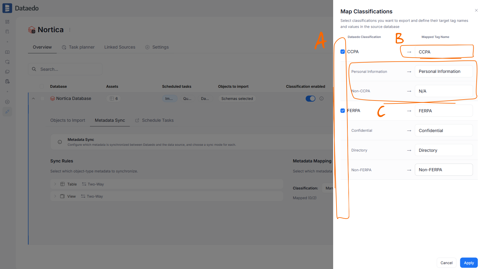The image size is (483, 269).
Task: Open the Linked Sources tab
Action: [120, 47]
